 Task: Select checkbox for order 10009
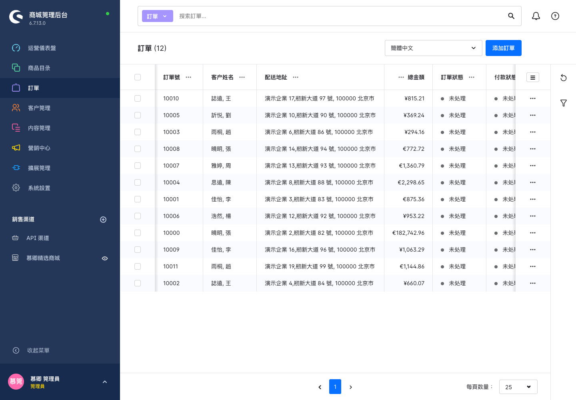coord(138,250)
